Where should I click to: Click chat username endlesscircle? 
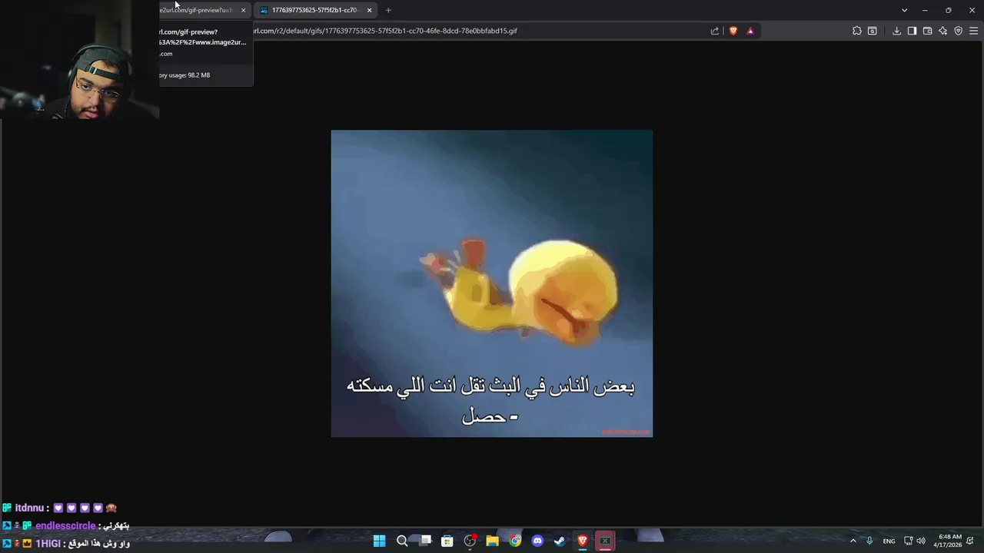coord(65,525)
